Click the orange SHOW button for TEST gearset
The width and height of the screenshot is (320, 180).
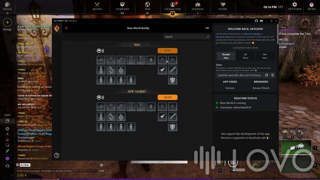[167, 50]
